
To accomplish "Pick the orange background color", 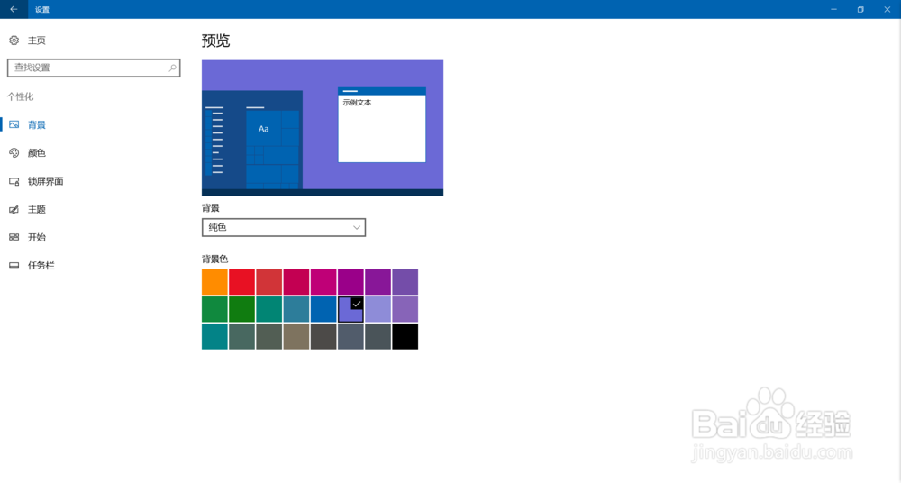I will 215,282.
